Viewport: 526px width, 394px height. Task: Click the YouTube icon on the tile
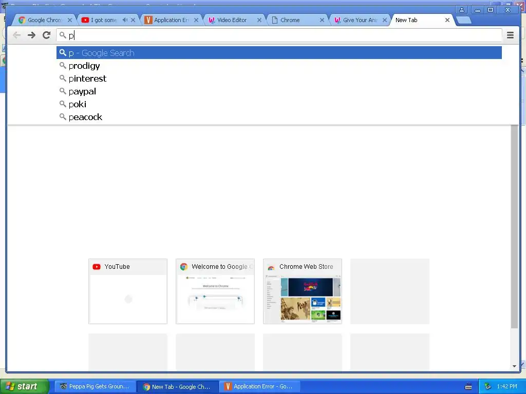click(97, 267)
